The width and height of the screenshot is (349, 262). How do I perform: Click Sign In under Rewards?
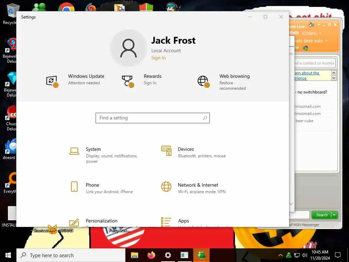150,83
